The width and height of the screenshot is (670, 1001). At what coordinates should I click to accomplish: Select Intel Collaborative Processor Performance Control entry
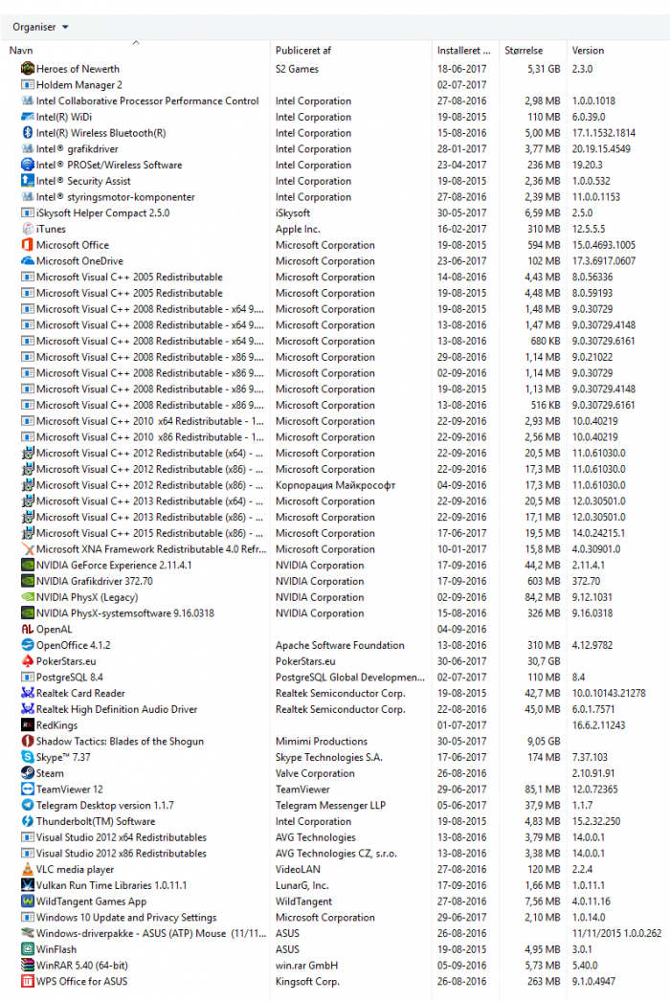pos(147,100)
